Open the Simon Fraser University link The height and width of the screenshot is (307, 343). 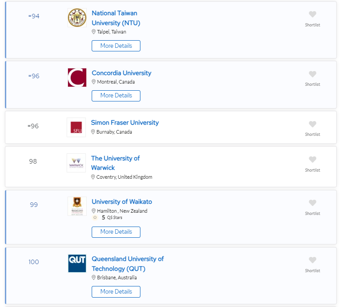(125, 122)
